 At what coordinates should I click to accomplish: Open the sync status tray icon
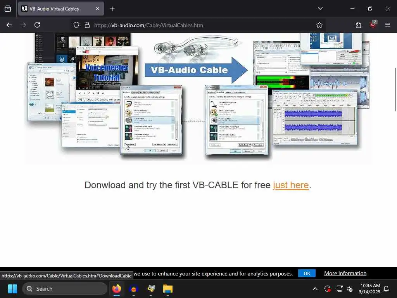[327, 289]
